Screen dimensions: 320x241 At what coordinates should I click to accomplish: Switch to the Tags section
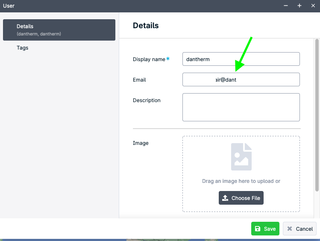pos(23,48)
